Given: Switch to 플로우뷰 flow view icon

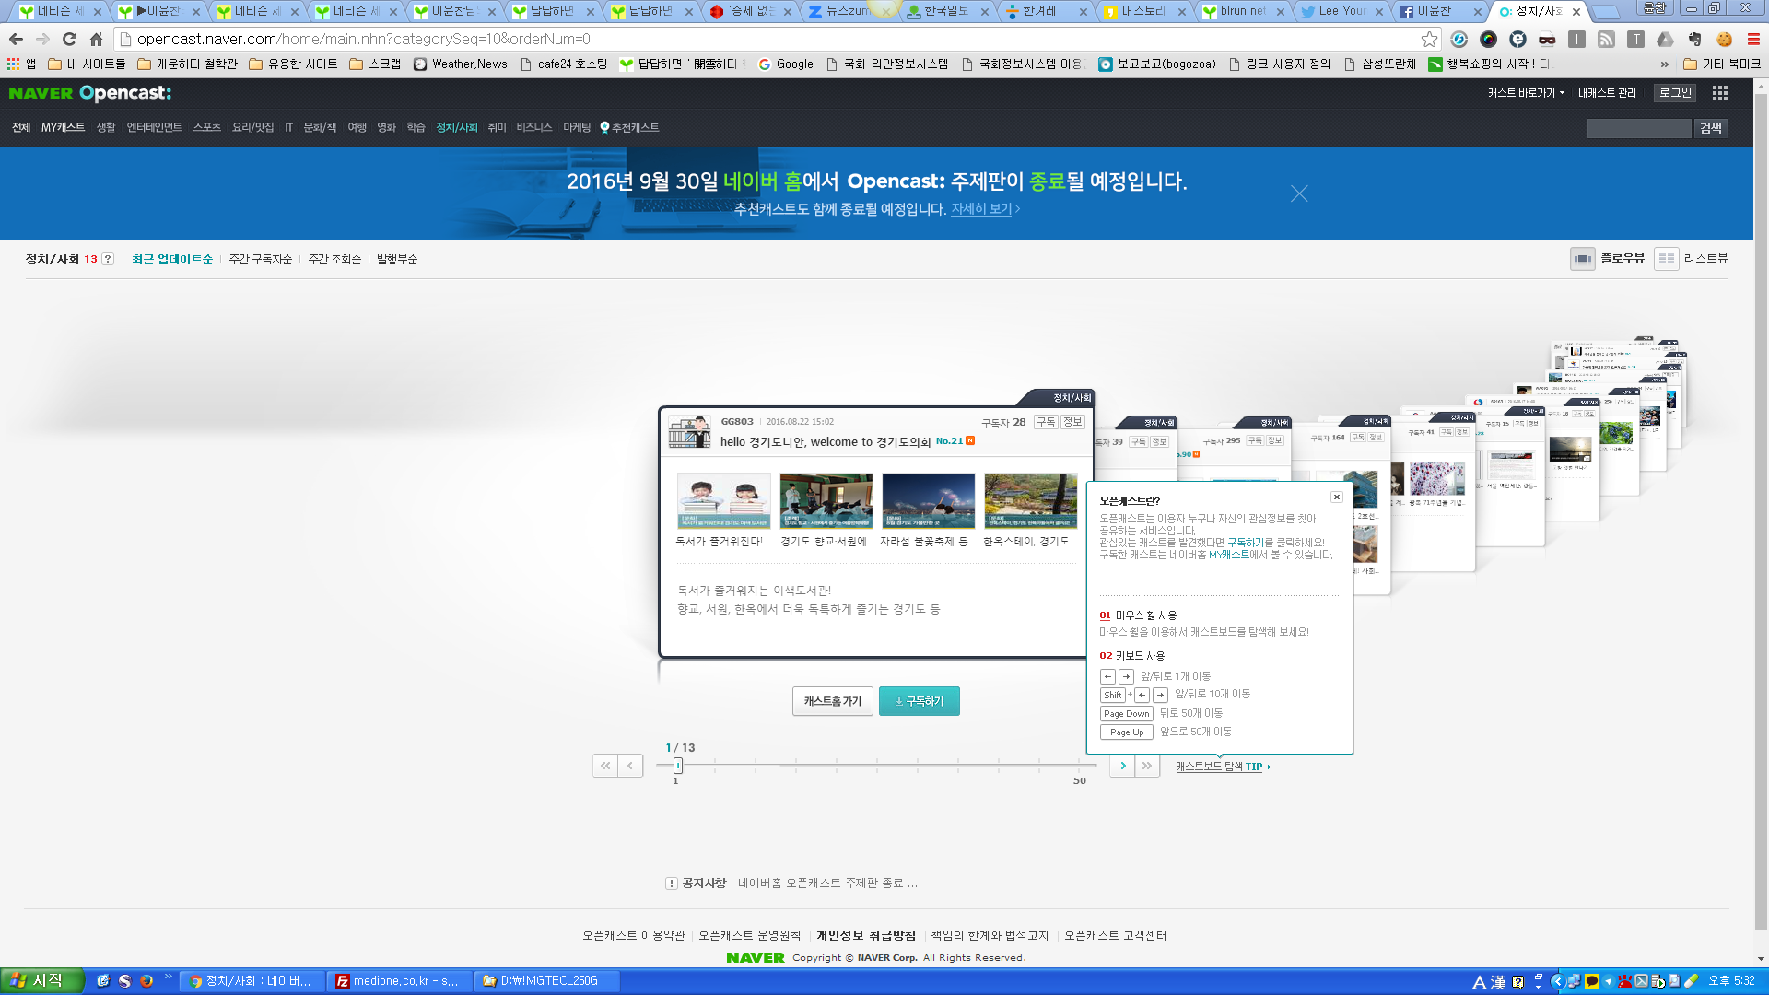Looking at the screenshot, I should [x=1583, y=259].
